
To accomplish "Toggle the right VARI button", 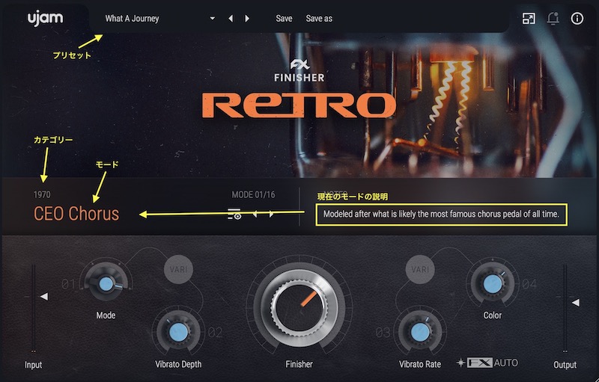I will pyautogui.click(x=420, y=269).
